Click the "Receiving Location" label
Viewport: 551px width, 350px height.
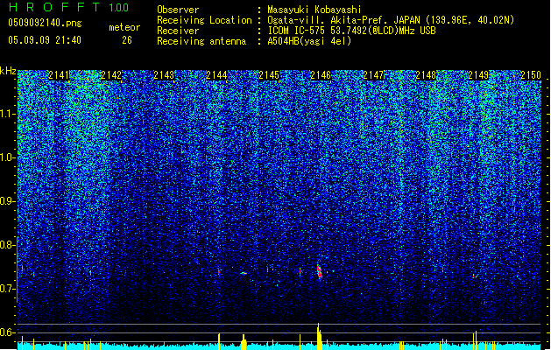tap(204, 20)
